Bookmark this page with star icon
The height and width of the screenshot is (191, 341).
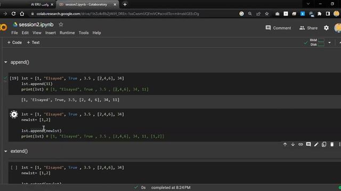[267, 14]
